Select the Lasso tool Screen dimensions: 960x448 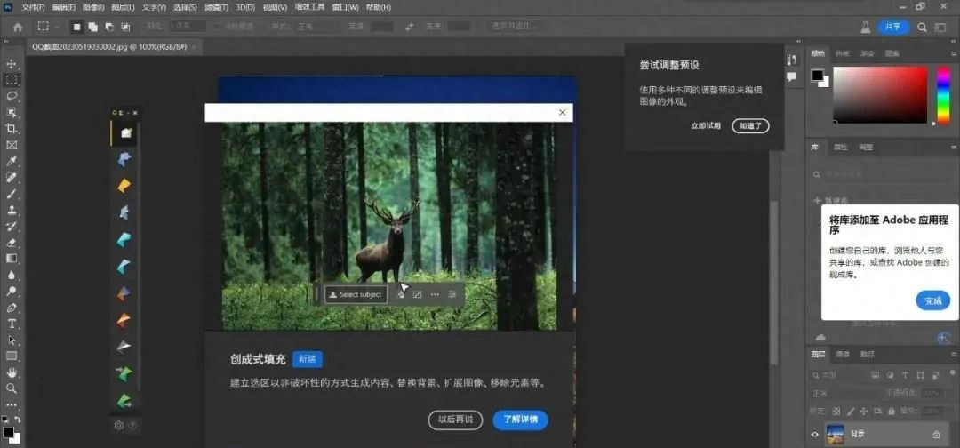(11, 96)
